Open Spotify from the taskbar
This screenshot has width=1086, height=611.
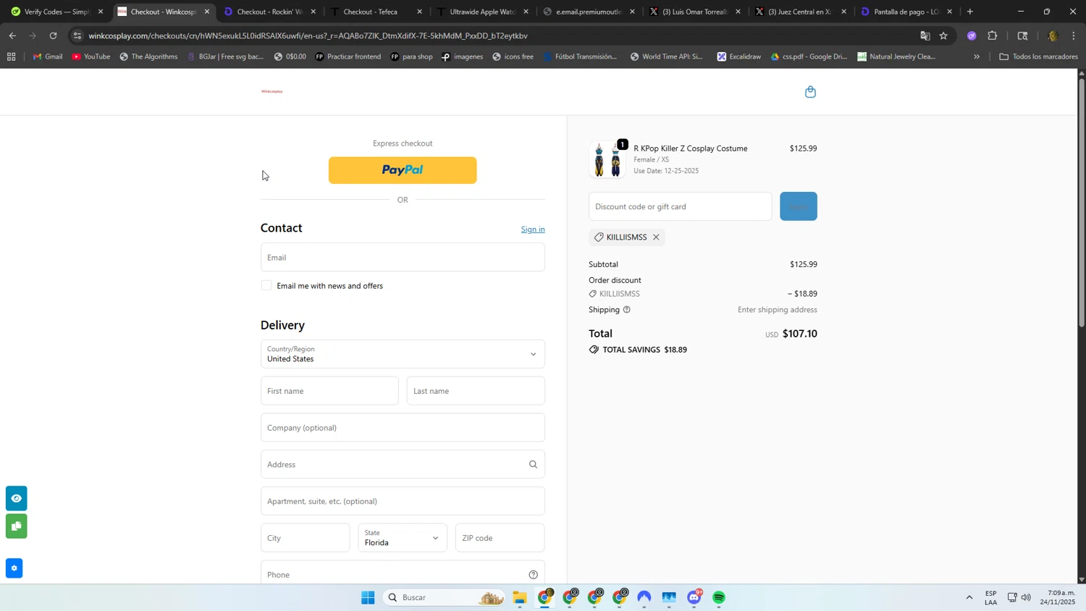click(719, 597)
